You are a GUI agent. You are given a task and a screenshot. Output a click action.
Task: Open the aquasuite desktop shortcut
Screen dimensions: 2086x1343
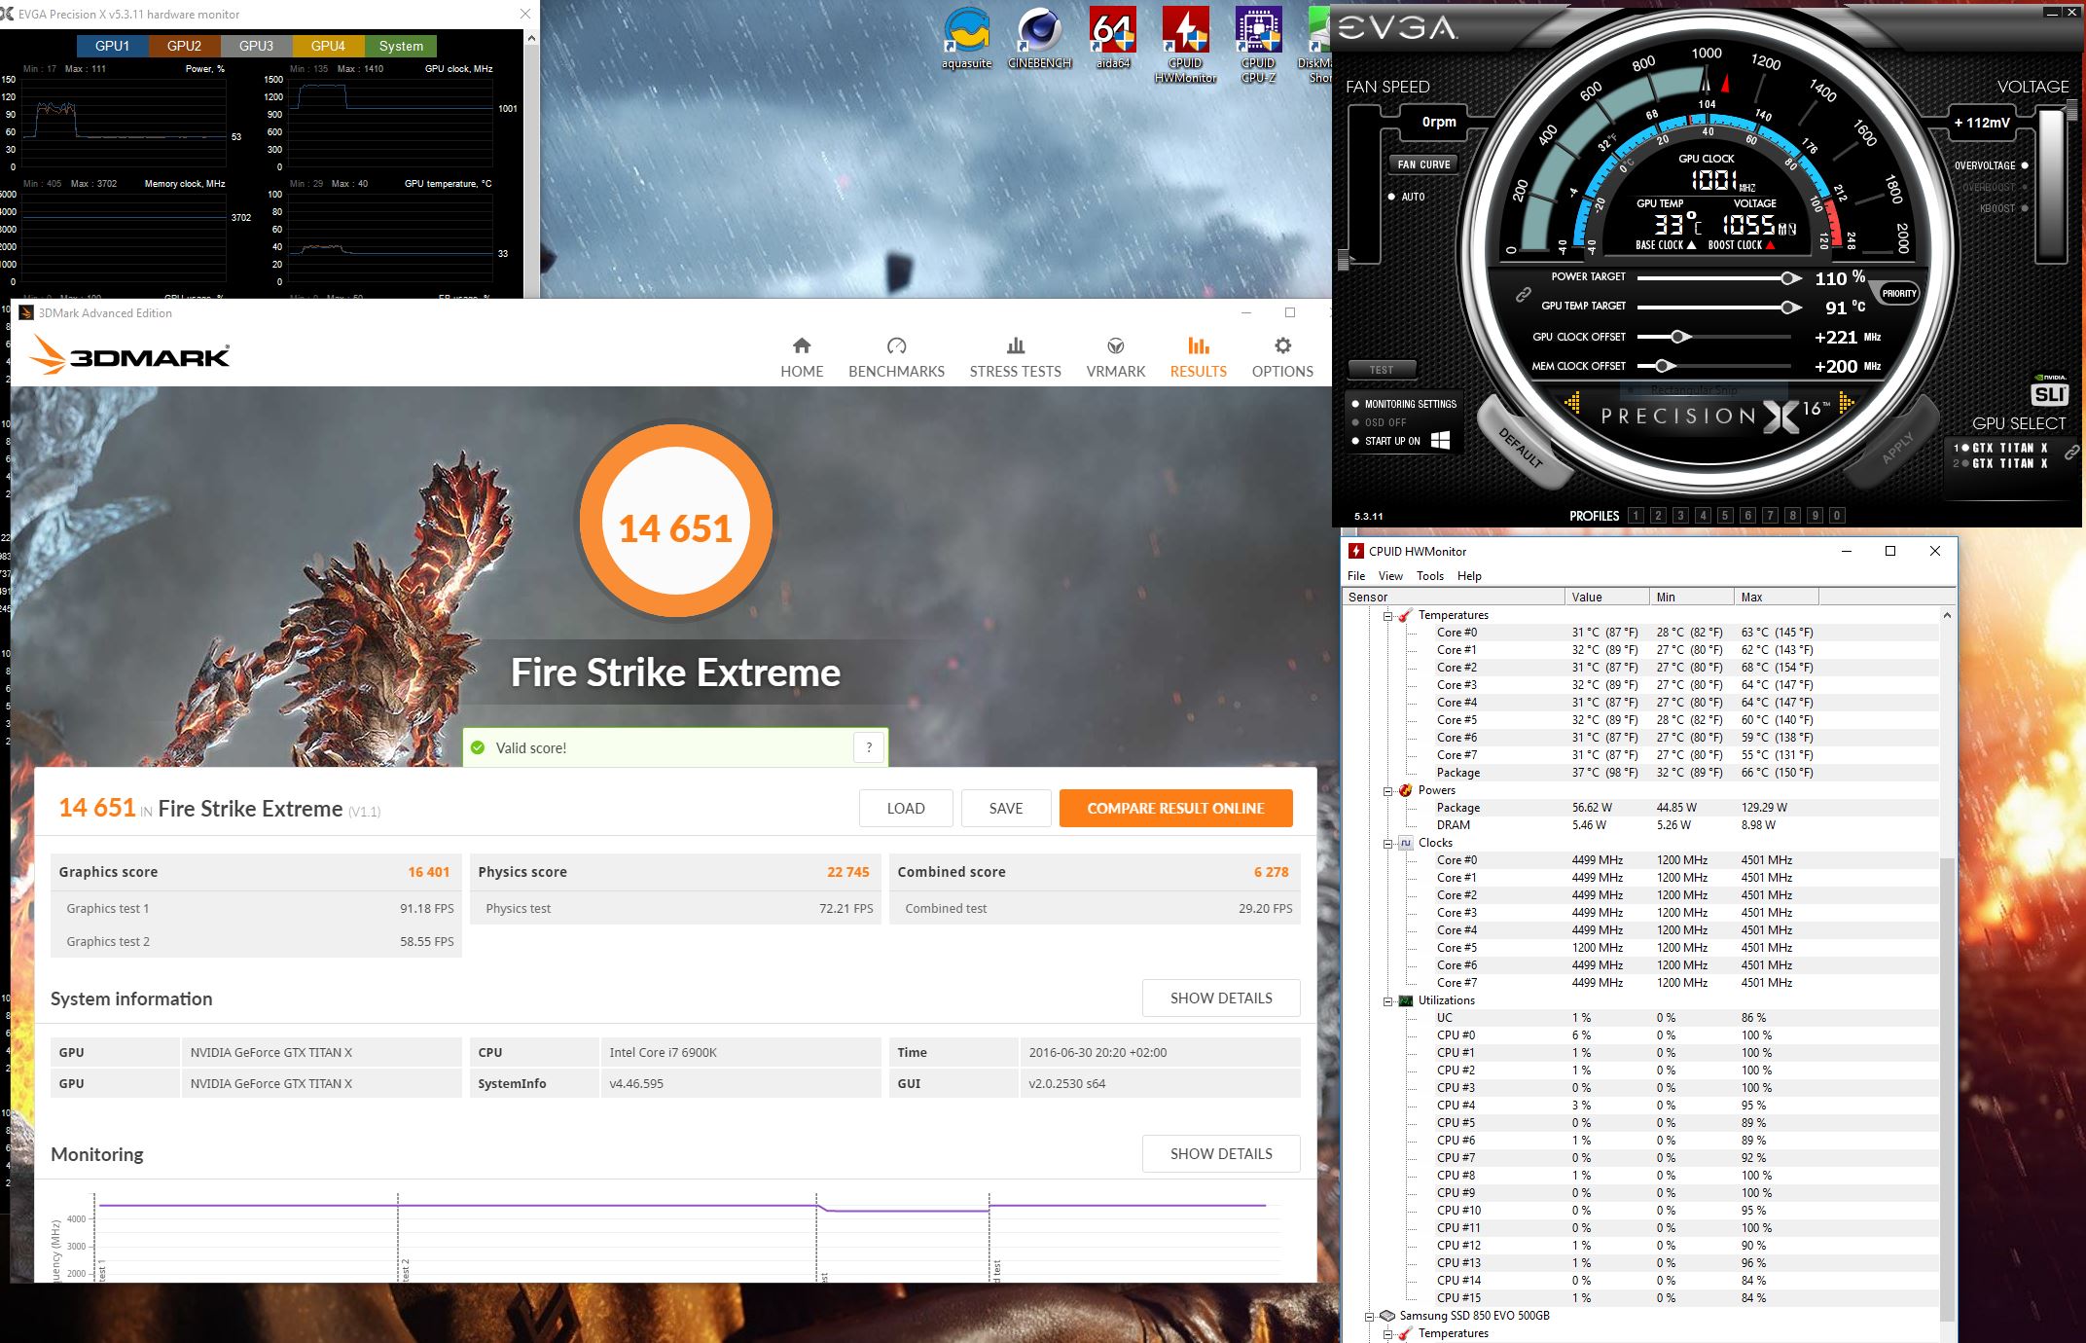pos(966,39)
